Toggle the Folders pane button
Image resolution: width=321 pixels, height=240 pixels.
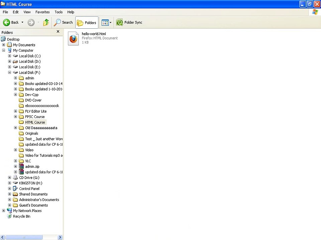coord(87,22)
